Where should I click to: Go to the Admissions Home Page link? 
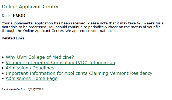tap(32, 79)
